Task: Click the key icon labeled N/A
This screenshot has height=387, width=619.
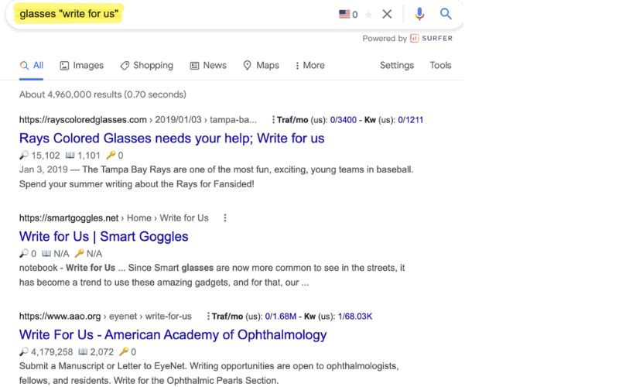Action: [80, 254]
